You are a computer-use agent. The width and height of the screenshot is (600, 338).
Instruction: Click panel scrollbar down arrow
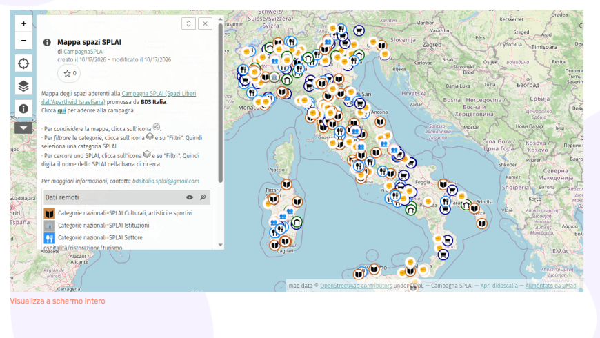pyautogui.click(x=221, y=245)
